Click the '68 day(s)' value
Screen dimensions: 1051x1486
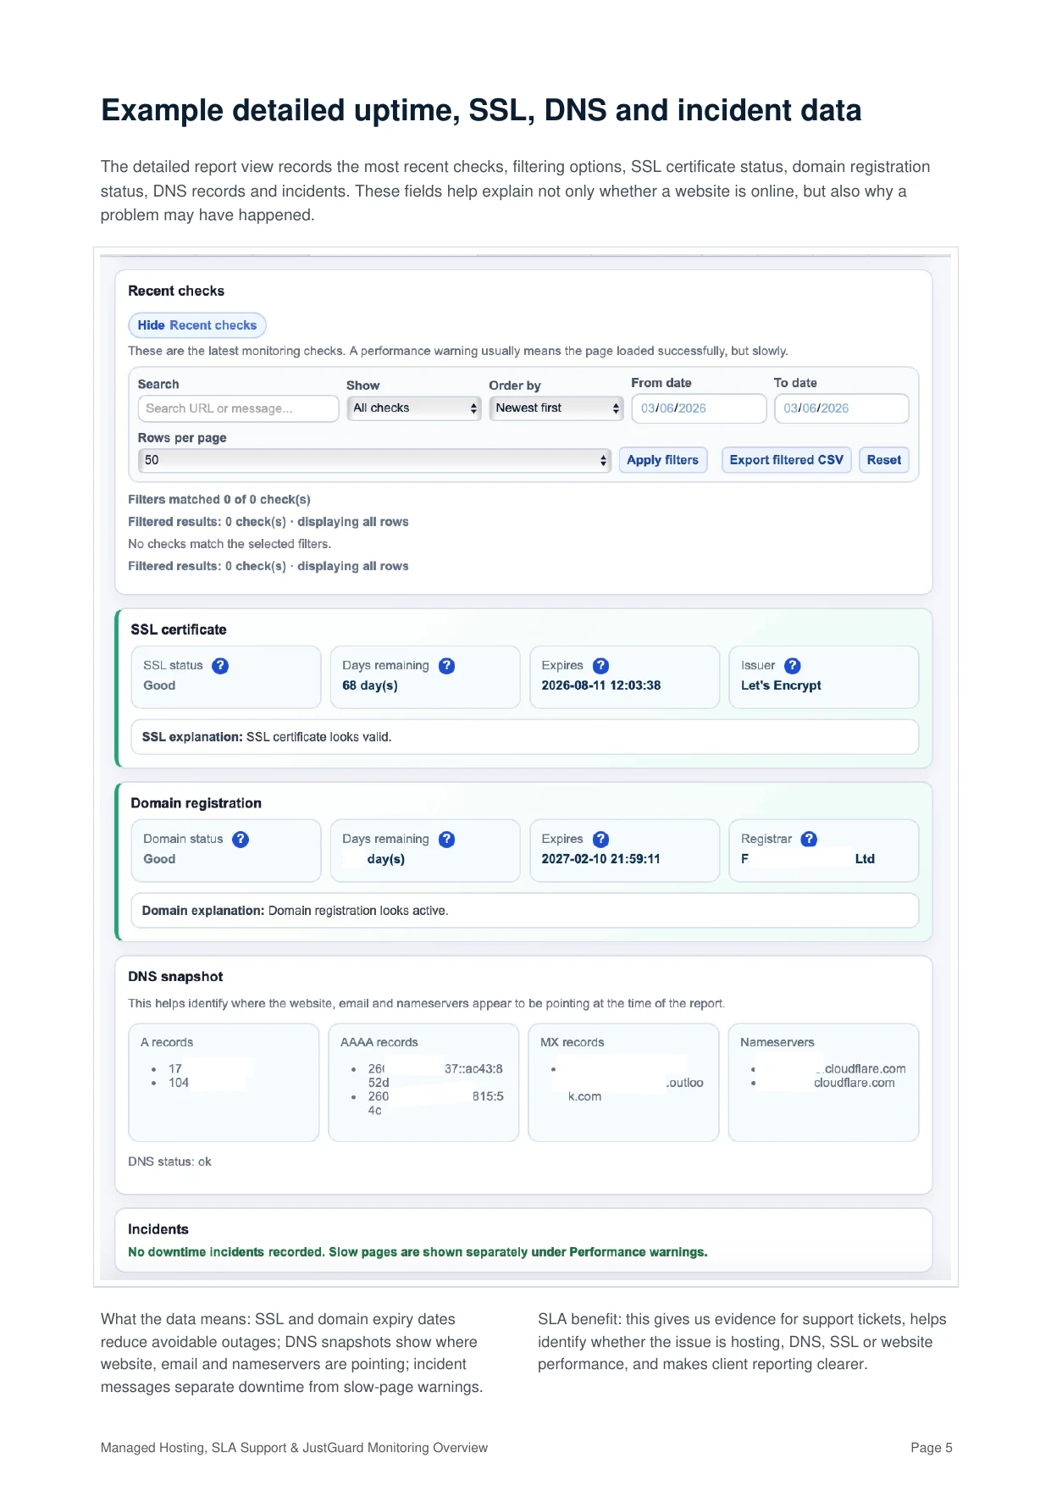pos(370,685)
